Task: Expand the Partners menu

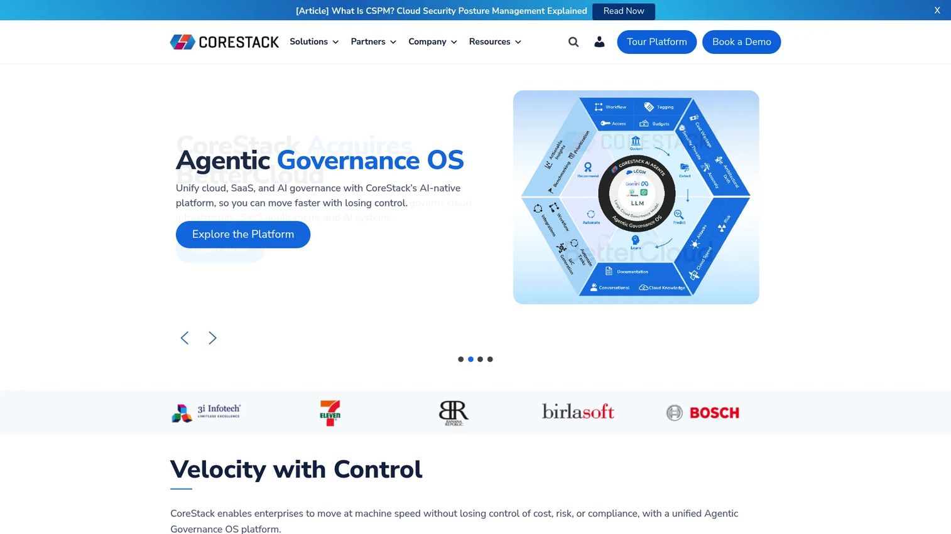Action: (373, 42)
